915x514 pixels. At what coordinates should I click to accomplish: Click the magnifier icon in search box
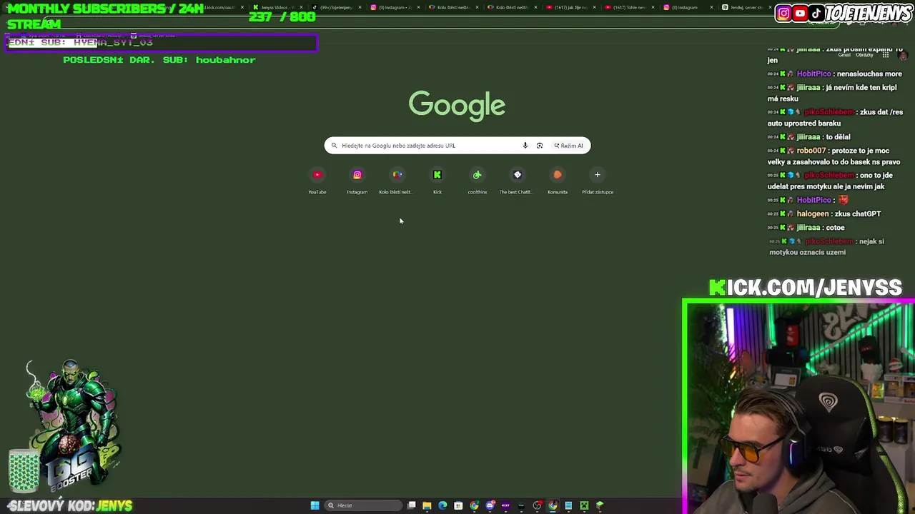pos(334,146)
